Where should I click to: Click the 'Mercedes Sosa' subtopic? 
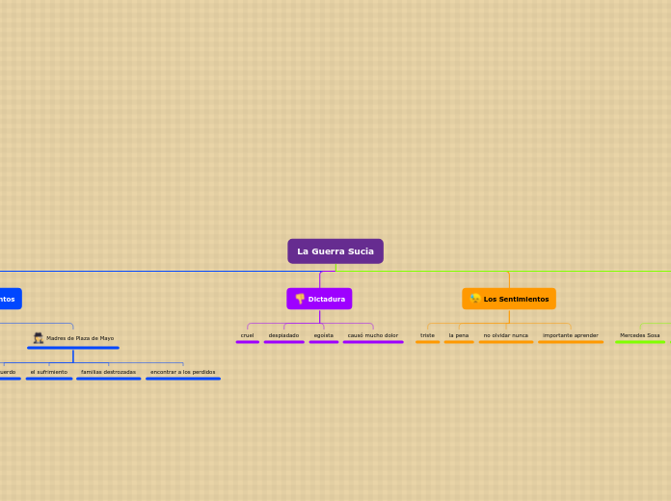pos(640,336)
